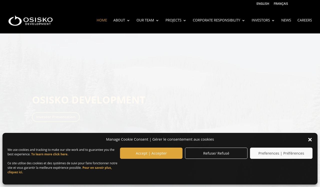Close the cookie consent banner

[310, 140]
